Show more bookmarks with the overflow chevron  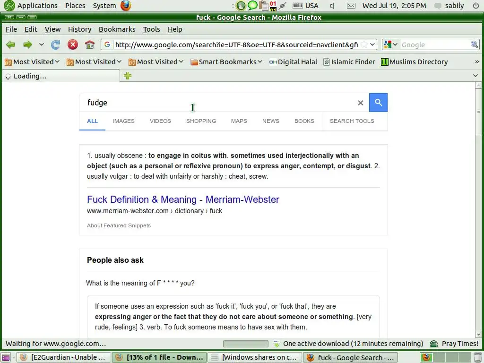(x=477, y=62)
